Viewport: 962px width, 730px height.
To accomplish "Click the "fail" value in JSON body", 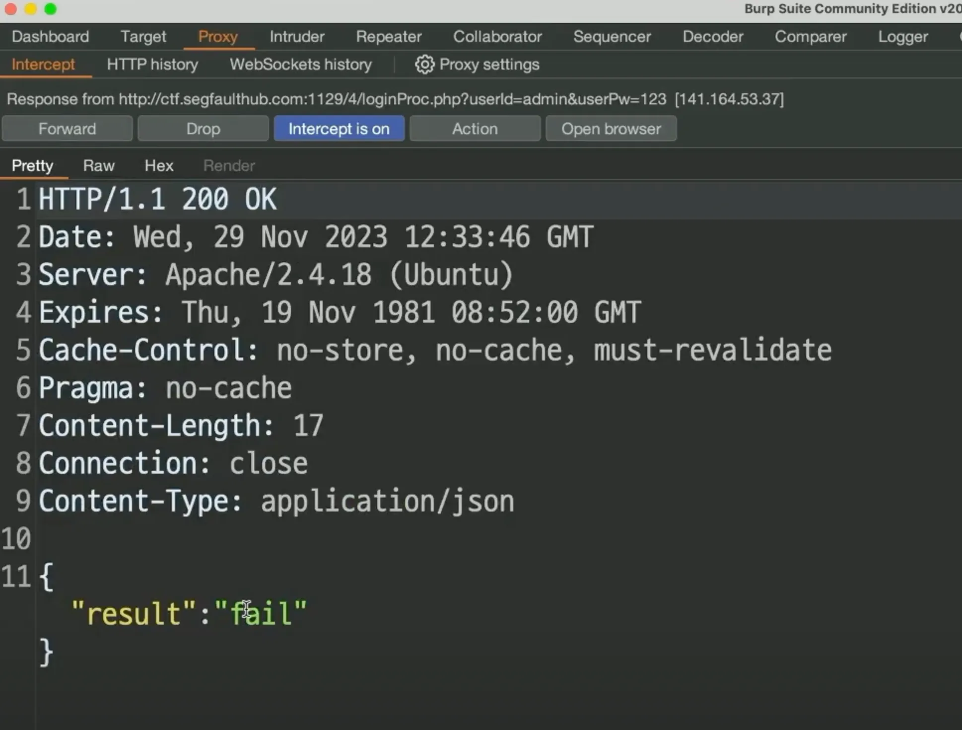I will (x=261, y=614).
